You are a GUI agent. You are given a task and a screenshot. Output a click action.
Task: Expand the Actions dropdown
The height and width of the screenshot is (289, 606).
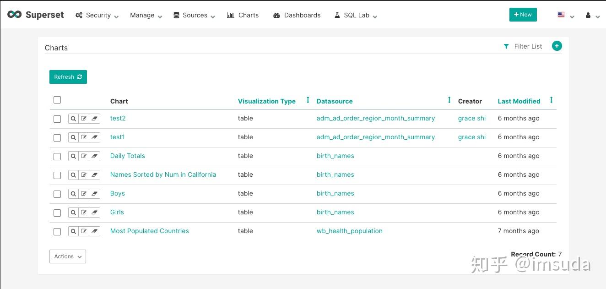[x=68, y=256]
